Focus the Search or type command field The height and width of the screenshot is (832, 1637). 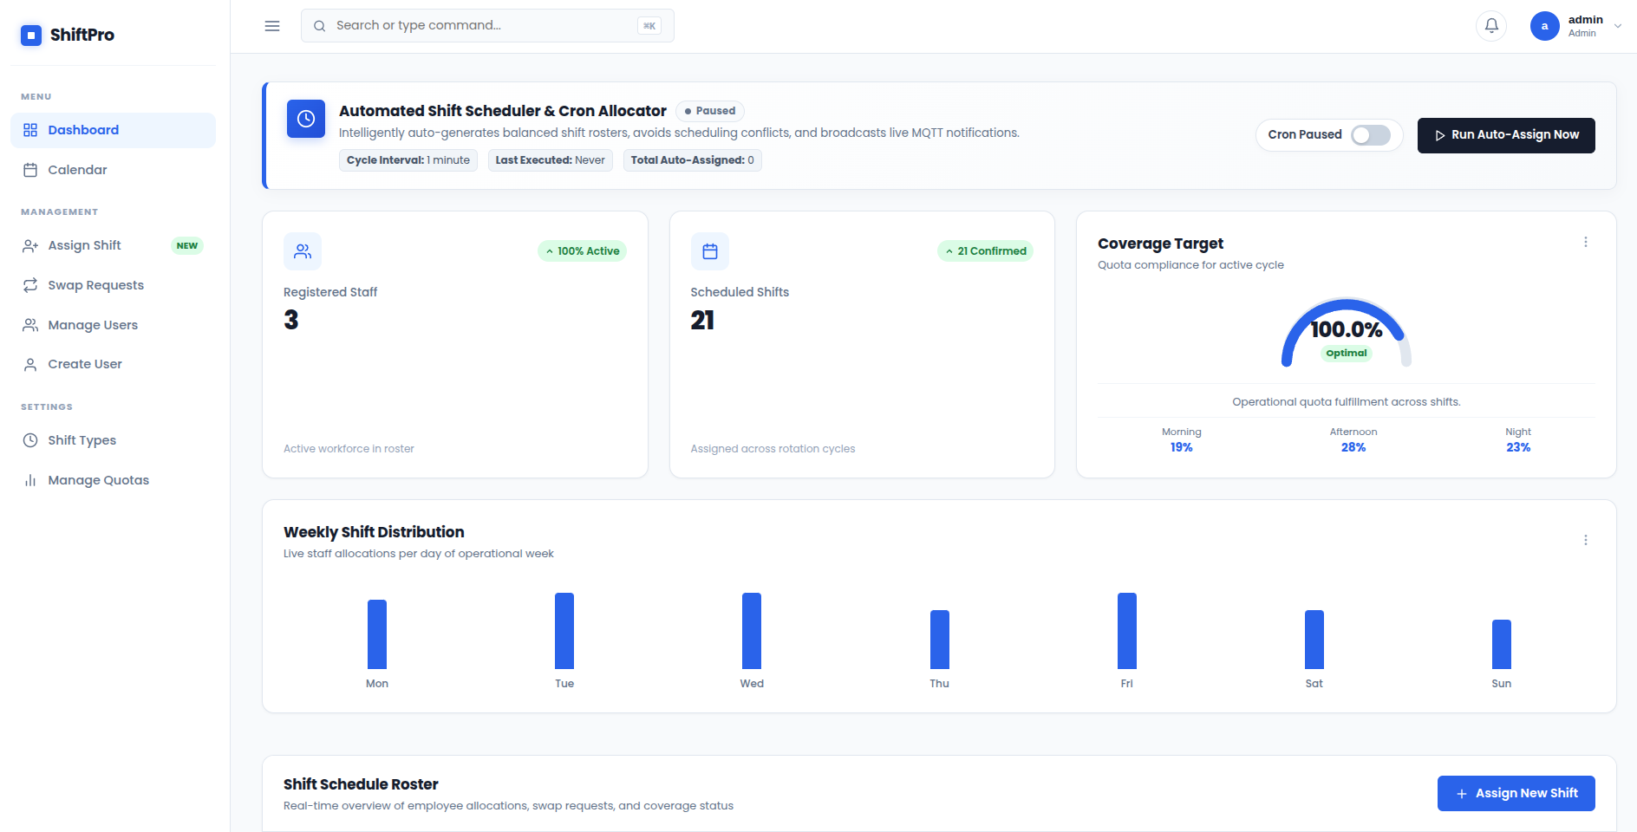pyautogui.click(x=487, y=26)
